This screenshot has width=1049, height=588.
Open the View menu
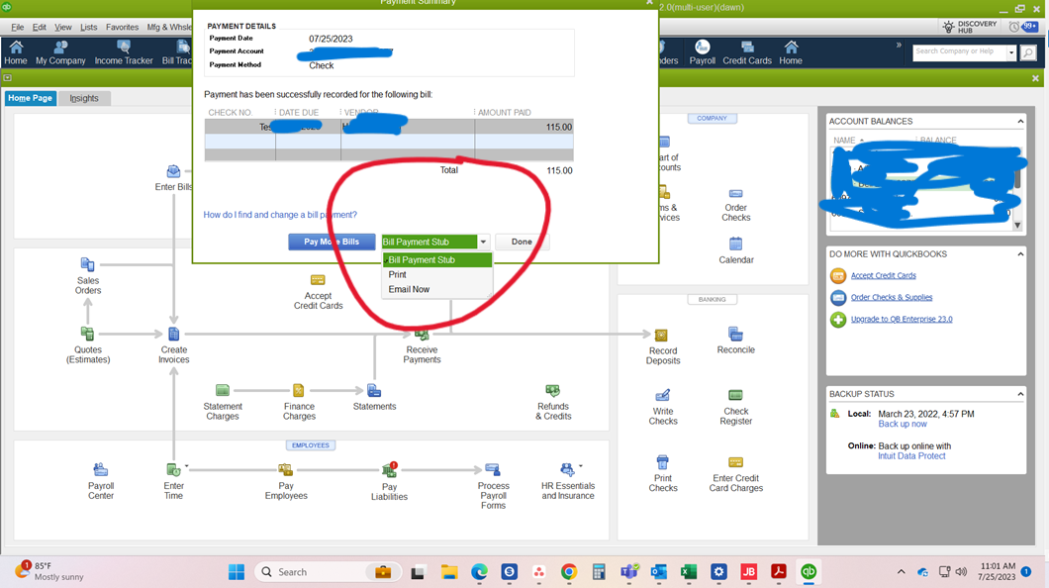63,27
